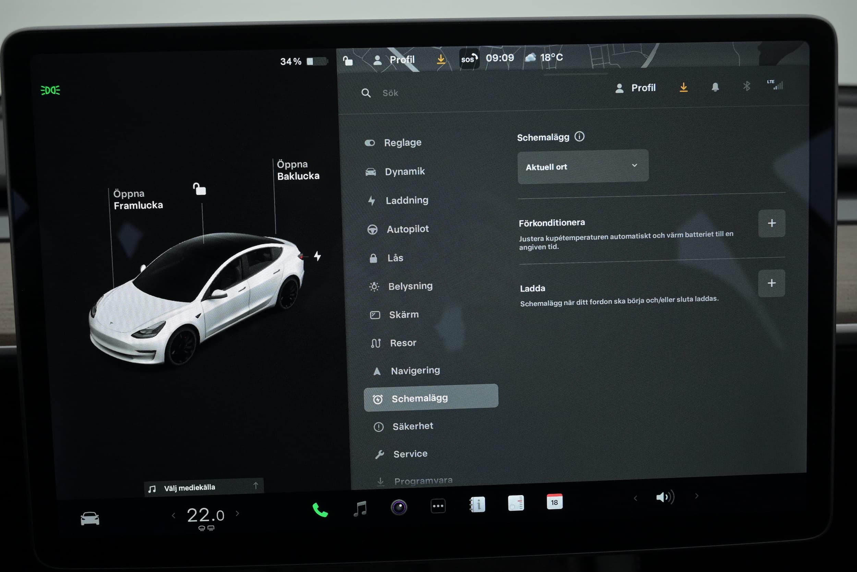Tap the software download arrow in status bar
The width and height of the screenshot is (857, 572).
pyautogui.click(x=441, y=59)
